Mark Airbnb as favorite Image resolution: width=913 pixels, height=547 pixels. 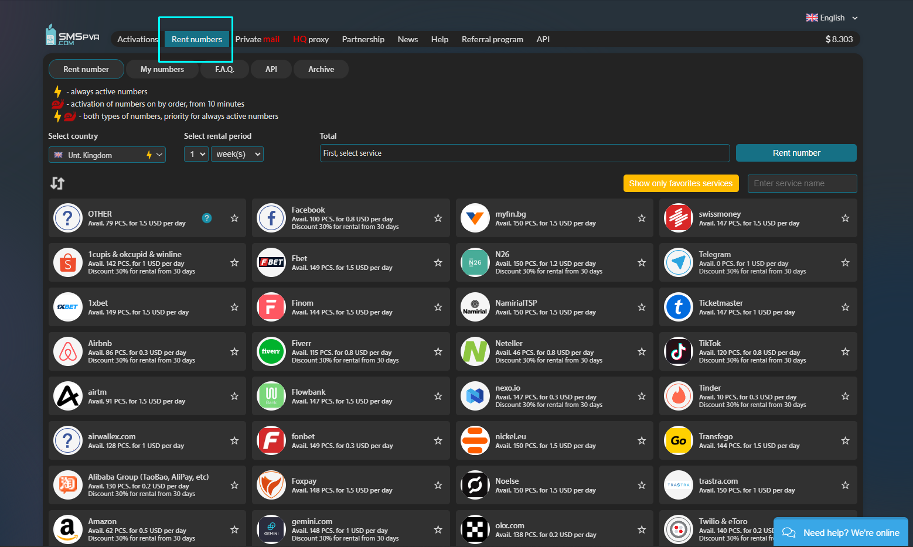(234, 351)
